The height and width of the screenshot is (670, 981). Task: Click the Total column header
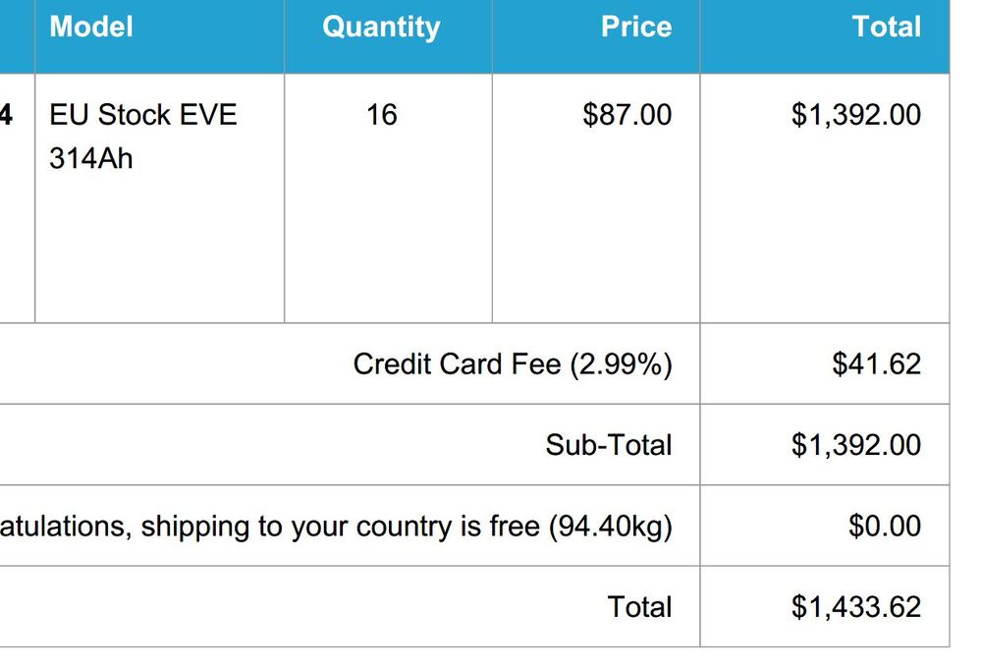[x=887, y=27]
